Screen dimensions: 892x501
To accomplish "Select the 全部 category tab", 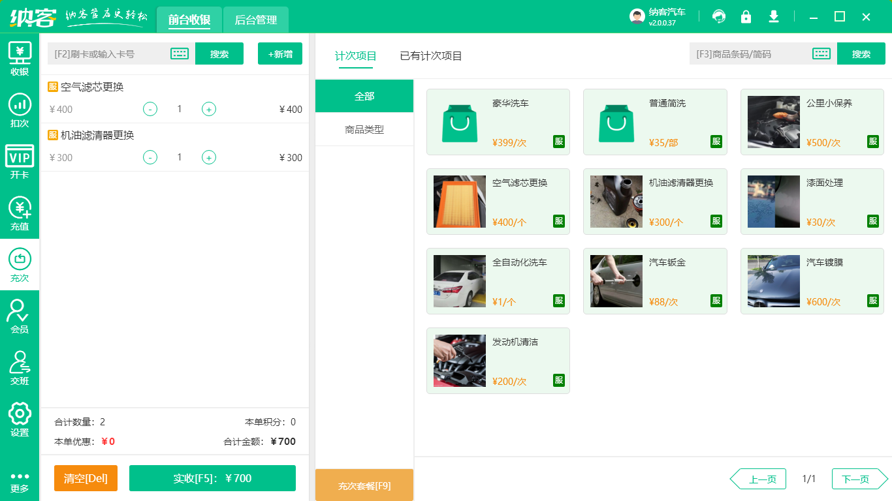I will (x=364, y=95).
